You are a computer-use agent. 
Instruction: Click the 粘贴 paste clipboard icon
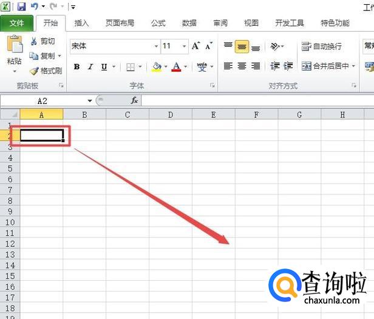point(15,44)
